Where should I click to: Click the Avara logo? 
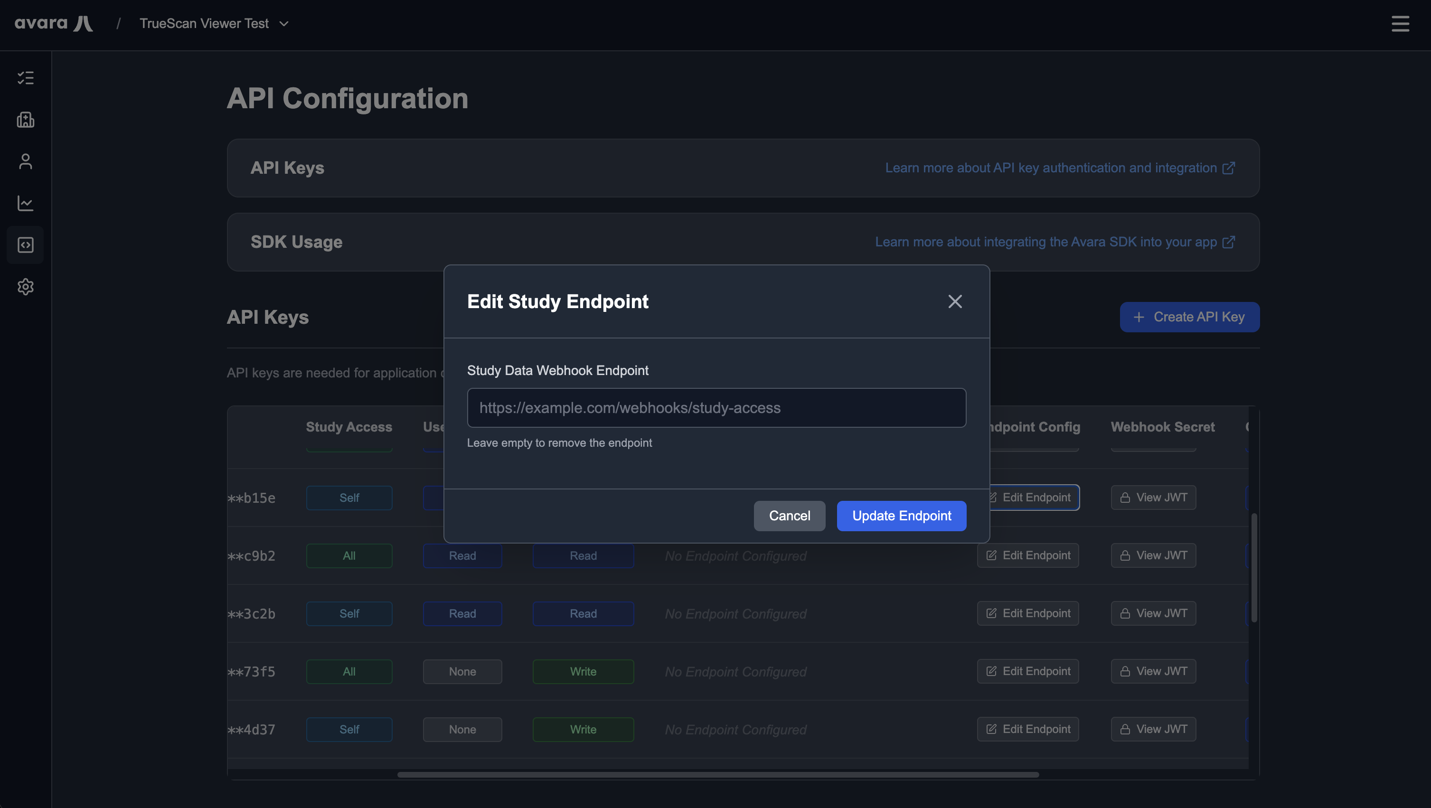coord(54,23)
